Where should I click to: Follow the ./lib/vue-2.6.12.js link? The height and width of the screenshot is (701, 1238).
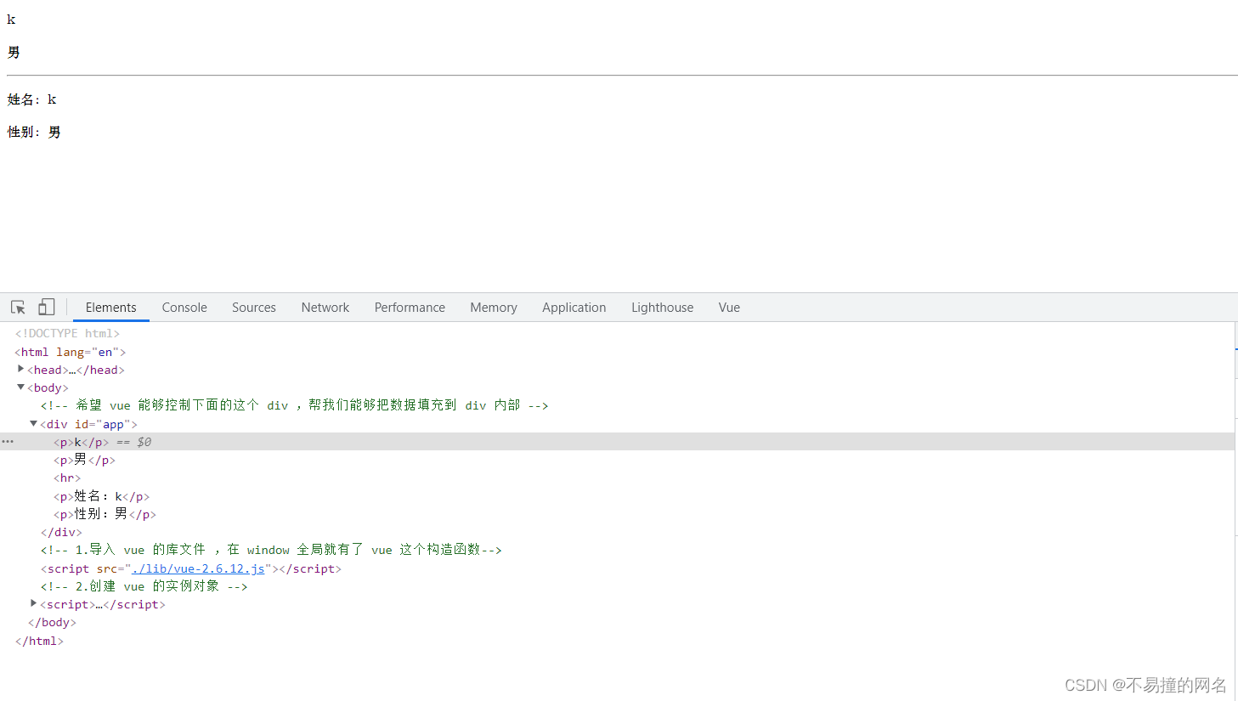[198, 568]
